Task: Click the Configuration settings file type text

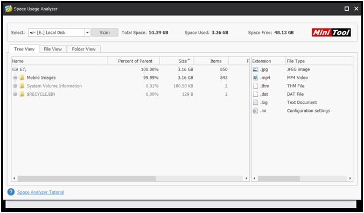Action: (309, 111)
